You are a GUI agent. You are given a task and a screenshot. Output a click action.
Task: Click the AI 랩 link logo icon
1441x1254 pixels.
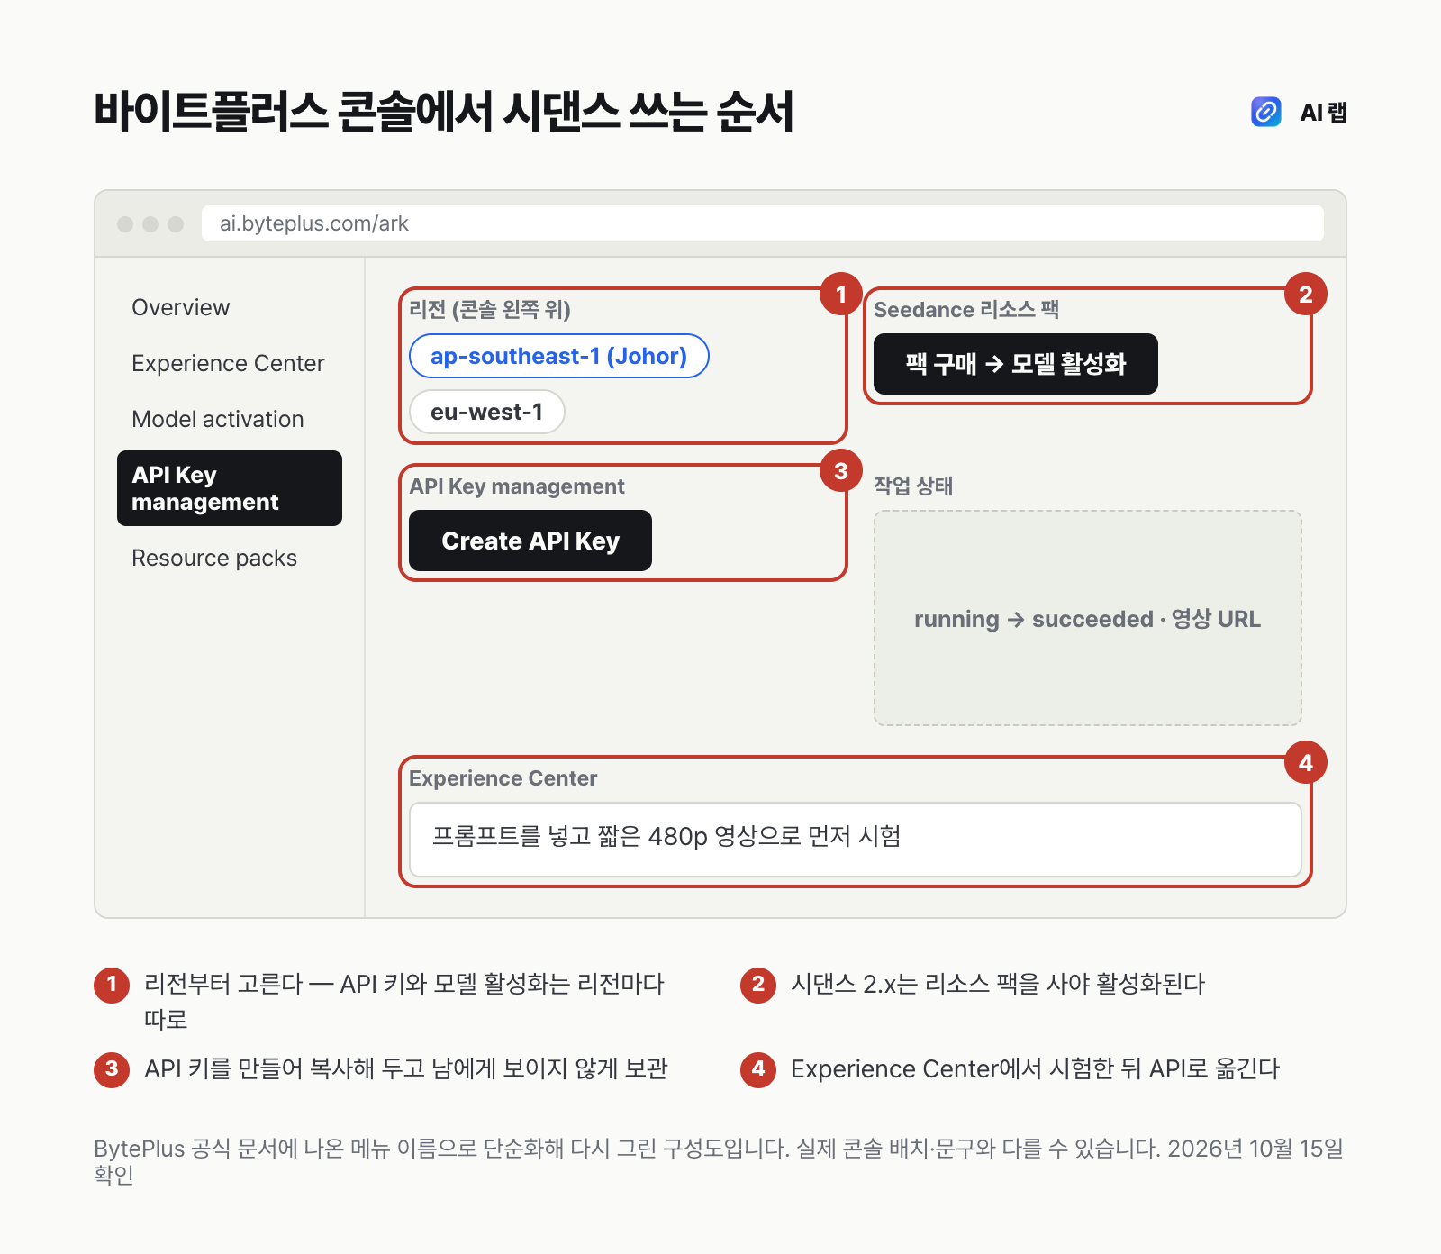pos(1266,112)
